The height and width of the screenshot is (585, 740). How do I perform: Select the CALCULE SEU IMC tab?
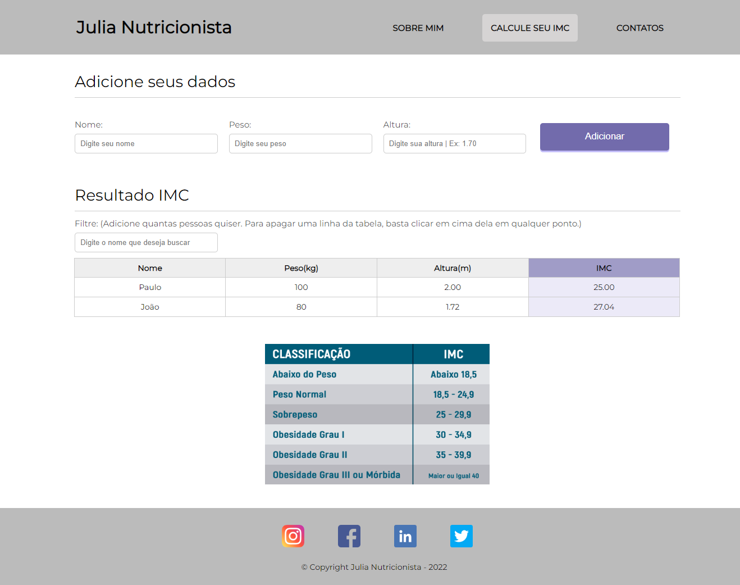(529, 28)
